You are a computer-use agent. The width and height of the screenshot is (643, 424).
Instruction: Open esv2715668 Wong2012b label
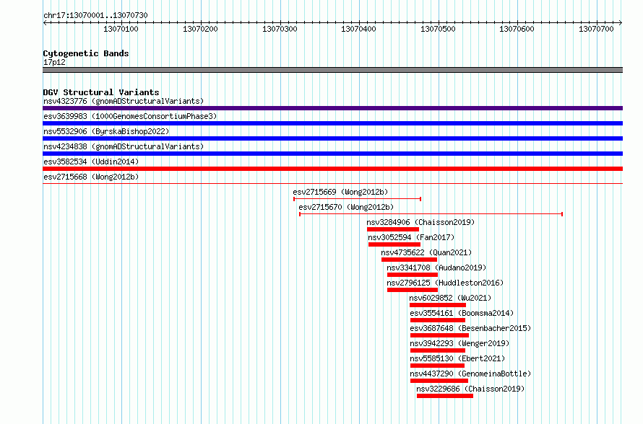click(x=91, y=177)
